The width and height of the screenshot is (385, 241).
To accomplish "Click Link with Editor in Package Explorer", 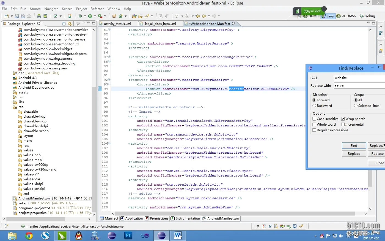I will [x=70, y=24].
